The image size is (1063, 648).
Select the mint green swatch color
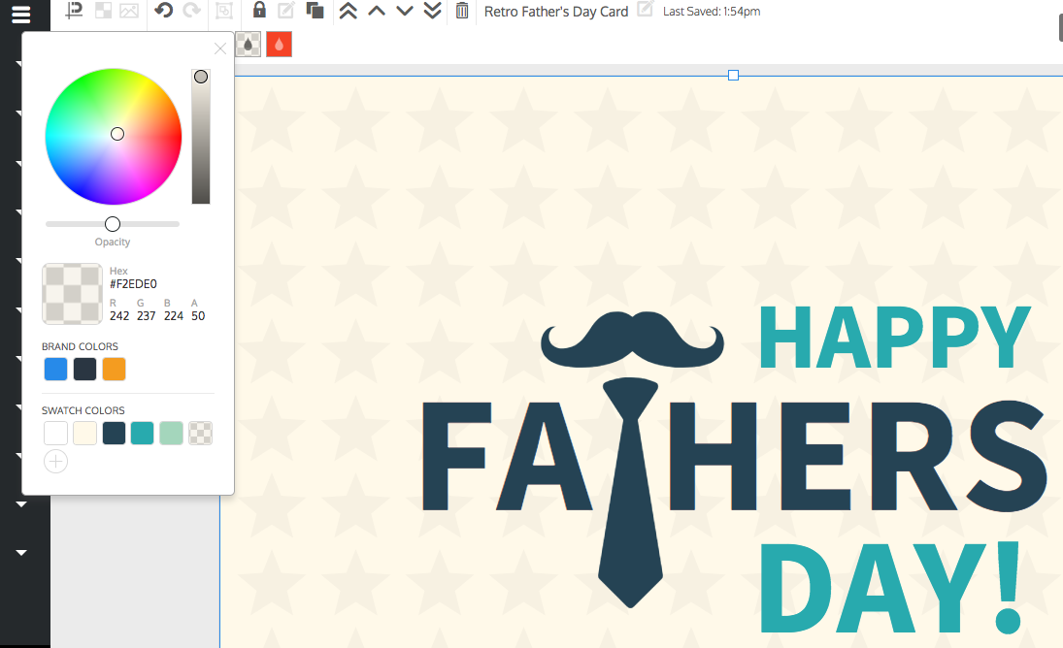pos(172,433)
